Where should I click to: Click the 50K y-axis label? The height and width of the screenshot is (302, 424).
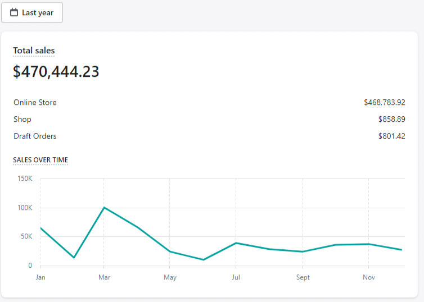coord(26,236)
